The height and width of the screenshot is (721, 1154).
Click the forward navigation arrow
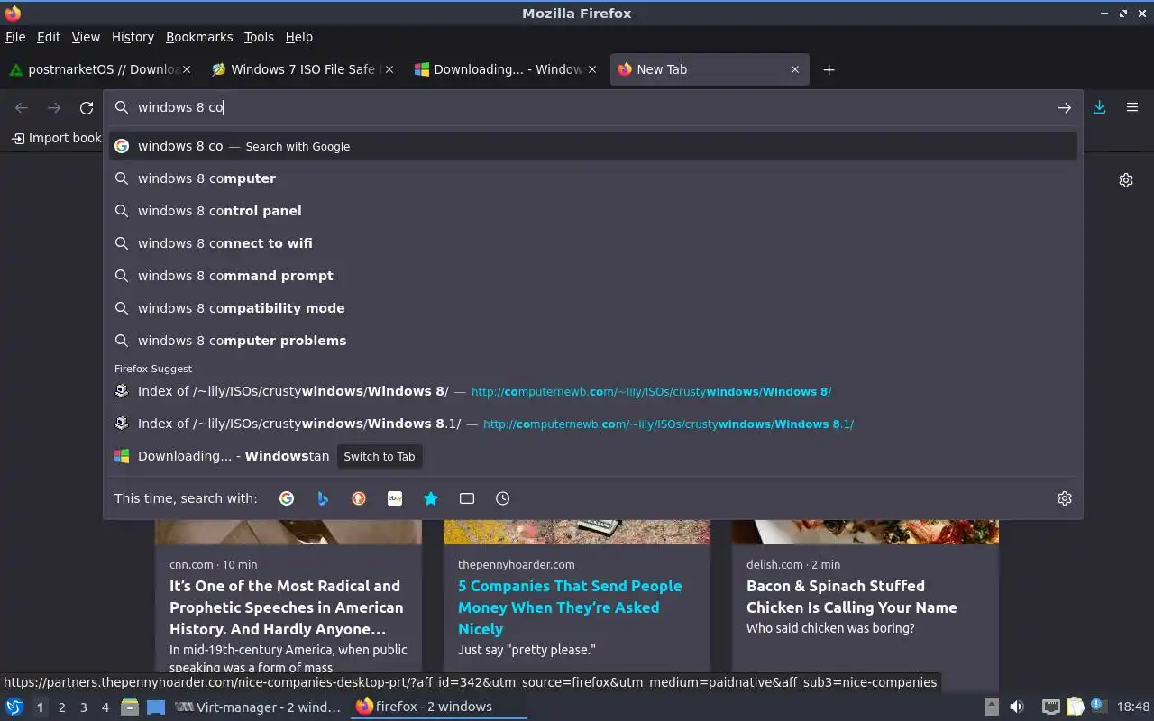[x=54, y=107]
